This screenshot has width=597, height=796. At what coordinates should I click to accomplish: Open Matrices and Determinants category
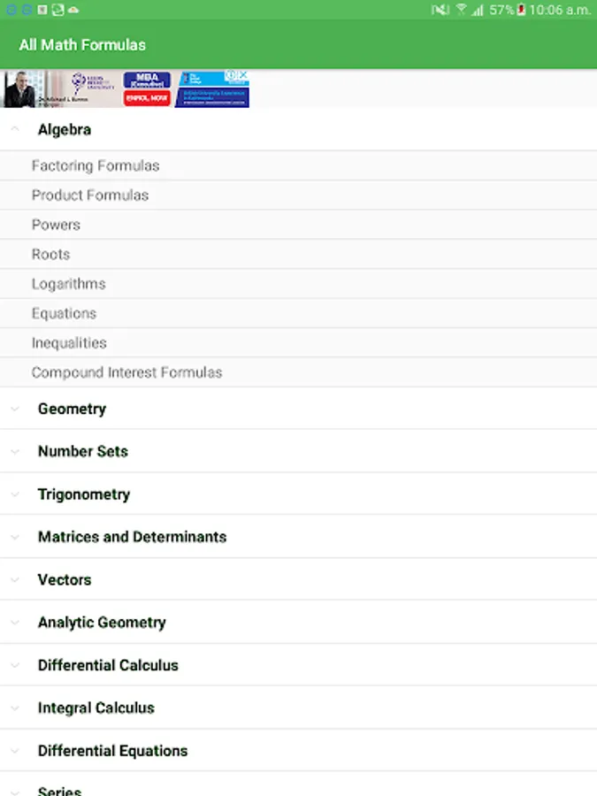click(132, 537)
